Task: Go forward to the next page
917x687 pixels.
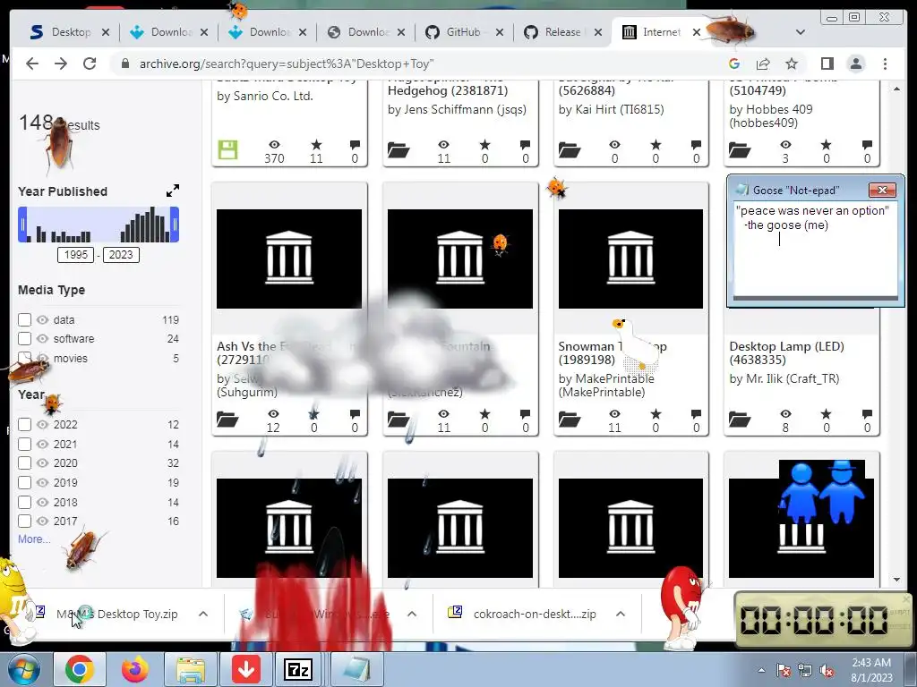Action: tap(61, 64)
